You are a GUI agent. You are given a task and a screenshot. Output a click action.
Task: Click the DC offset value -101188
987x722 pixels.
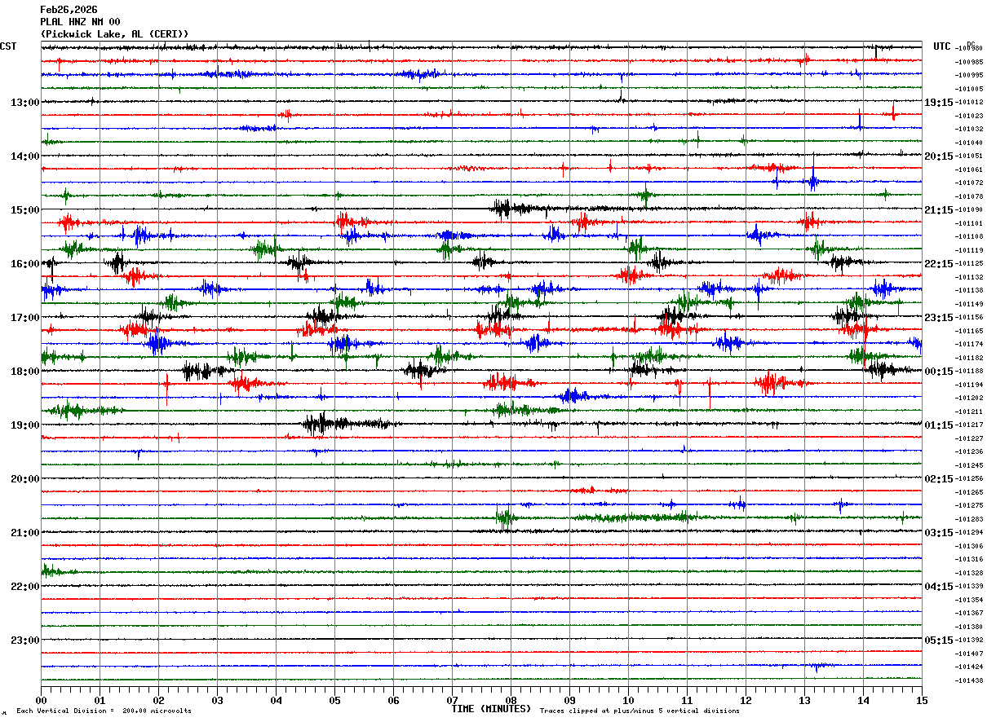tap(970, 372)
